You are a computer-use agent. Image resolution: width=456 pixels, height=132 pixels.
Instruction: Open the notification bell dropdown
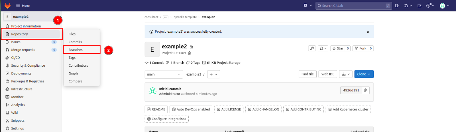pyautogui.click(x=323, y=49)
